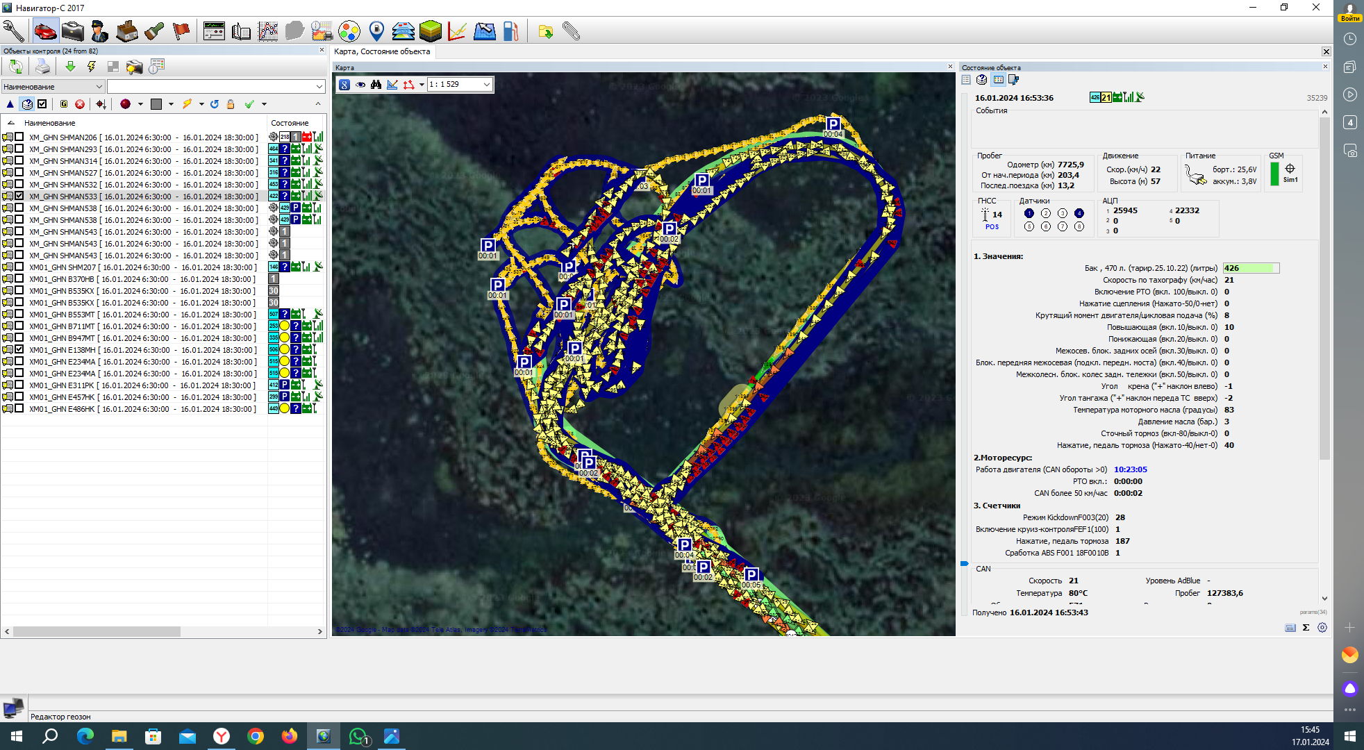1364x750 pixels.
Task: Click the dark red circle color swatch
Action: pos(125,104)
